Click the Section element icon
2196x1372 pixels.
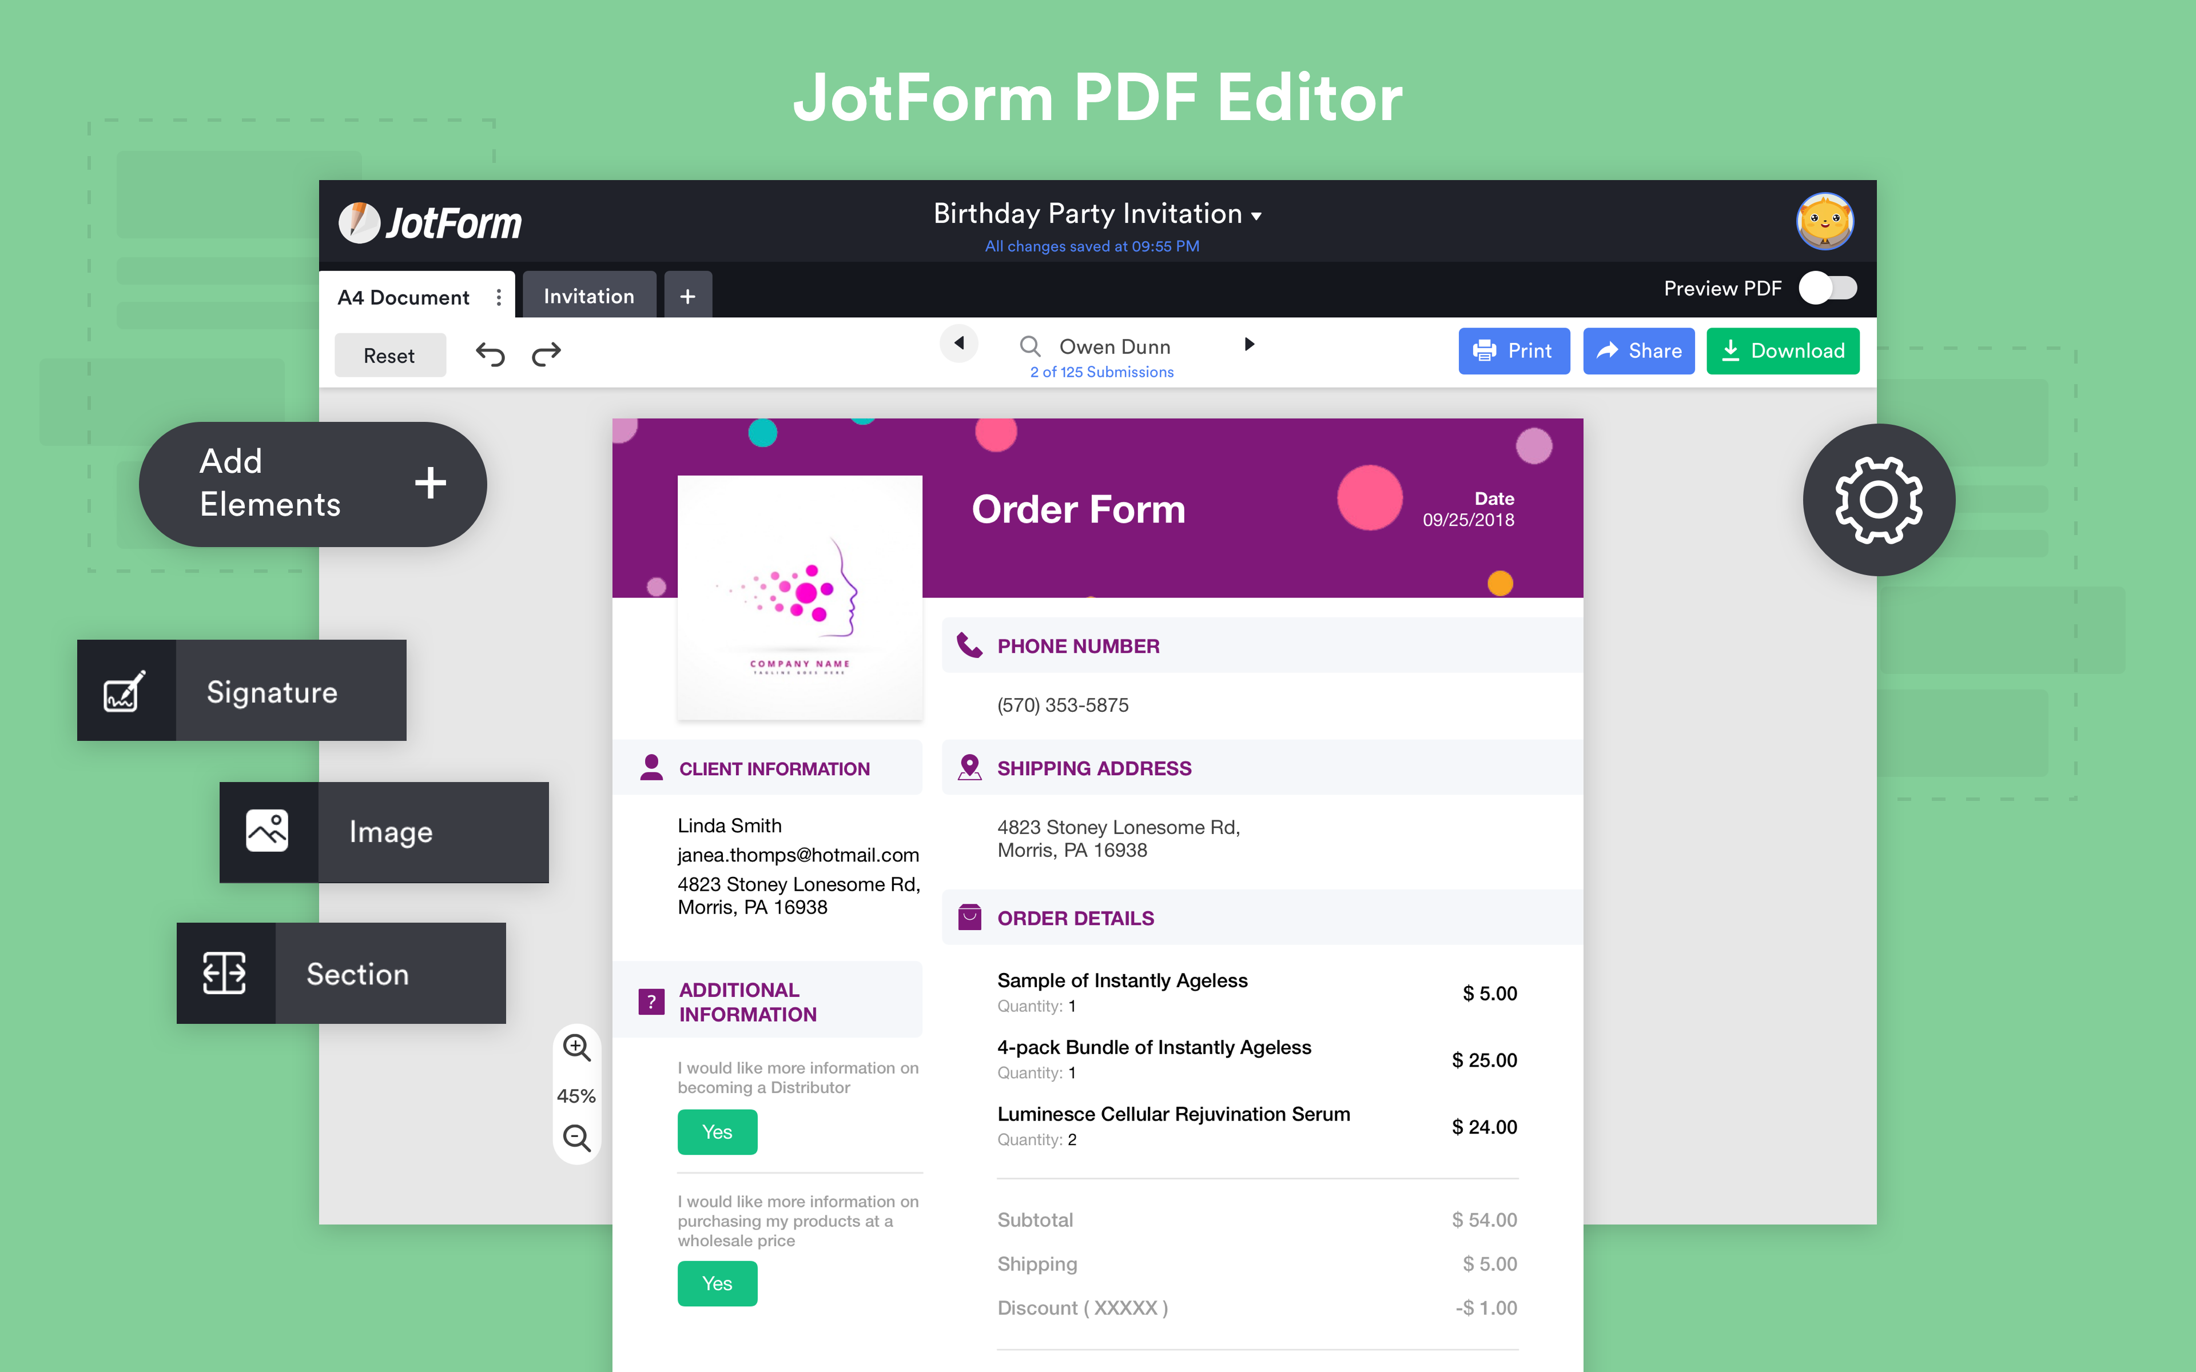pos(225,974)
